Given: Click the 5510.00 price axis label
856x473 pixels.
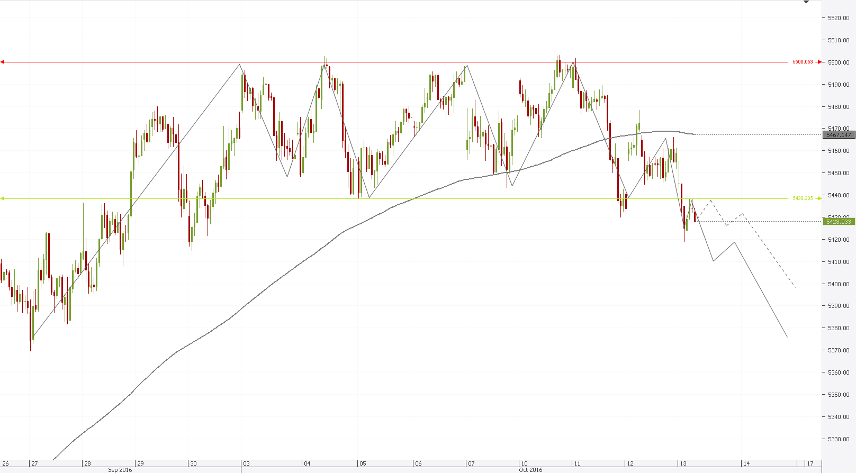Looking at the screenshot, I should tap(839, 40).
